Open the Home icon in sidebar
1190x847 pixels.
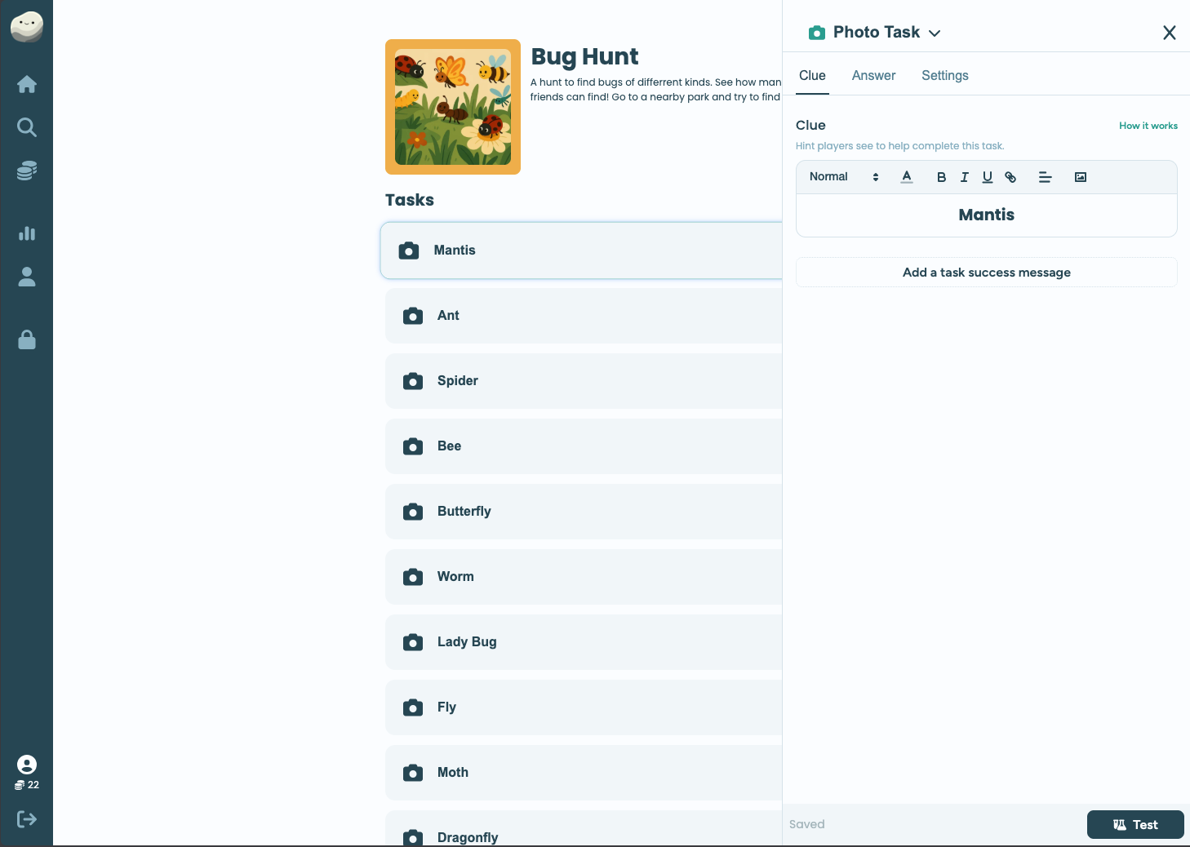tap(27, 84)
